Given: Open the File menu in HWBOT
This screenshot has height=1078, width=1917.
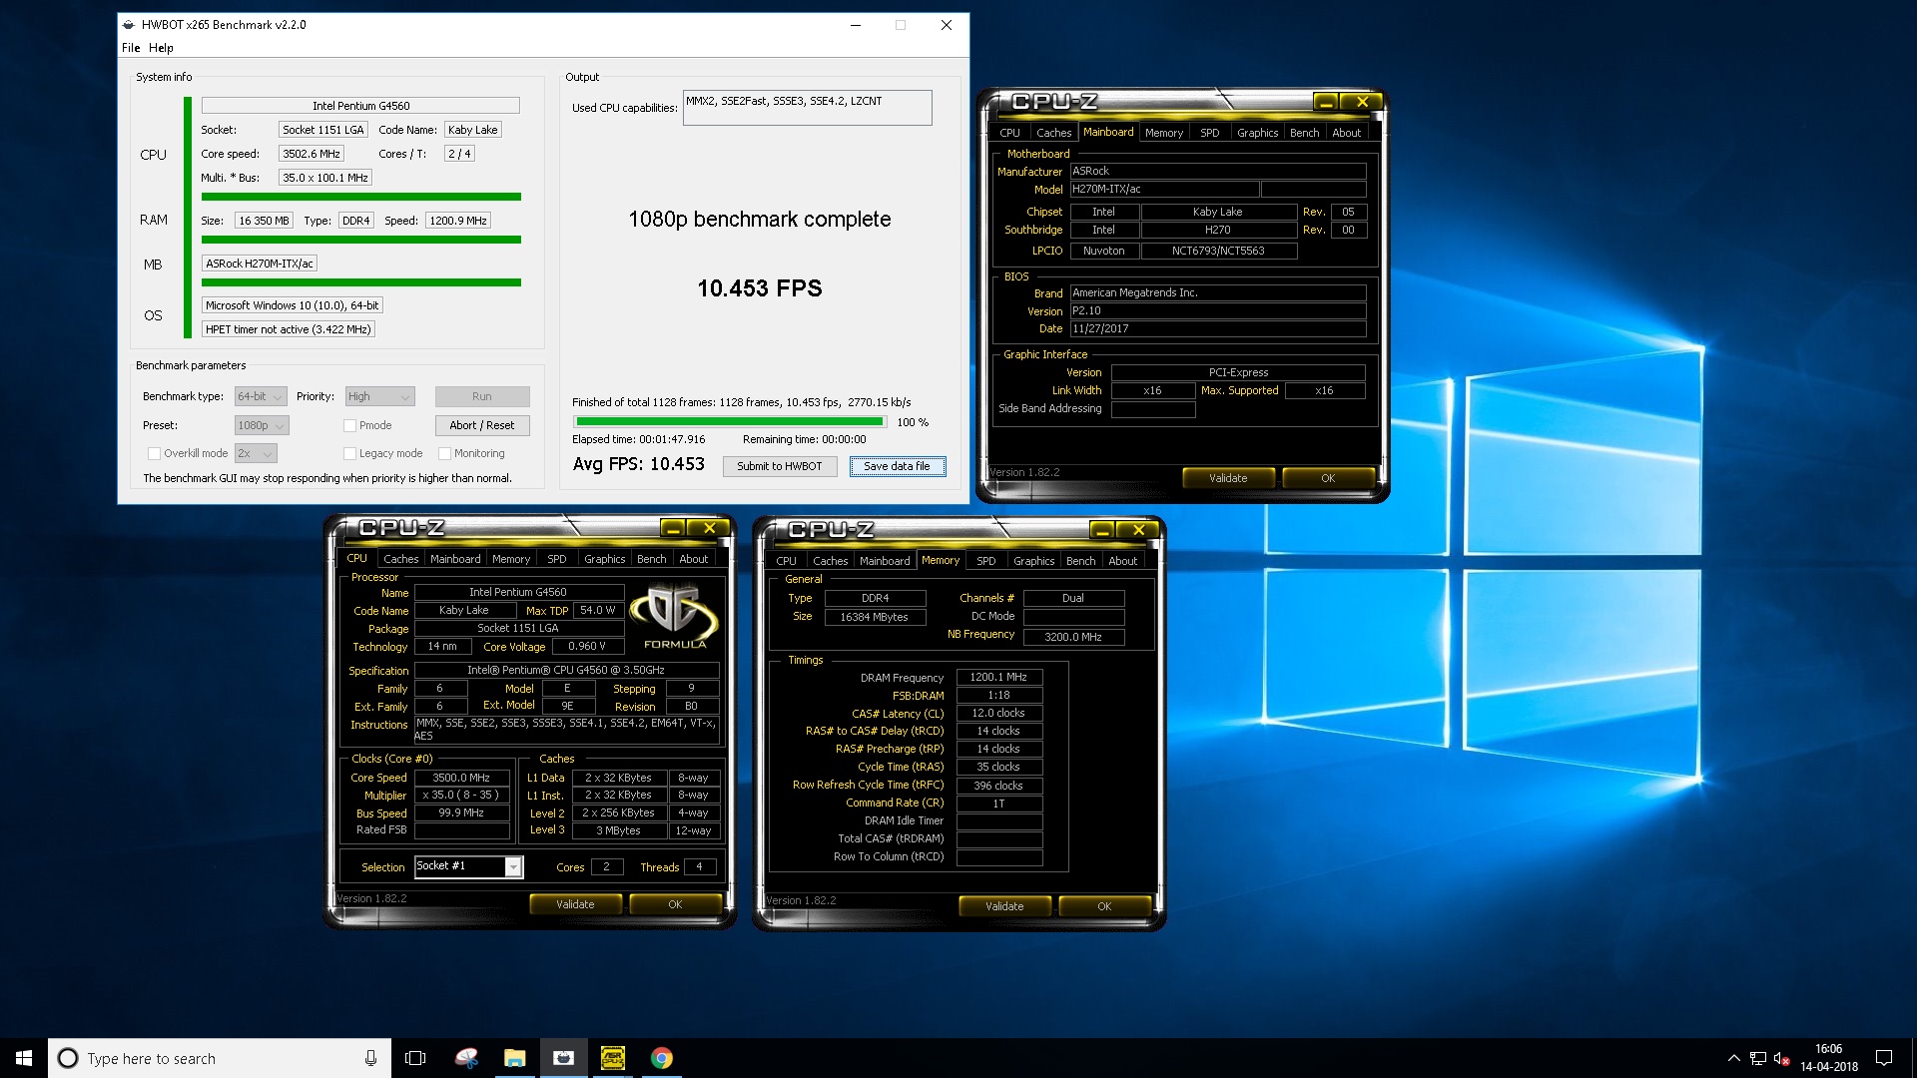Looking at the screenshot, I should (131, 48).
